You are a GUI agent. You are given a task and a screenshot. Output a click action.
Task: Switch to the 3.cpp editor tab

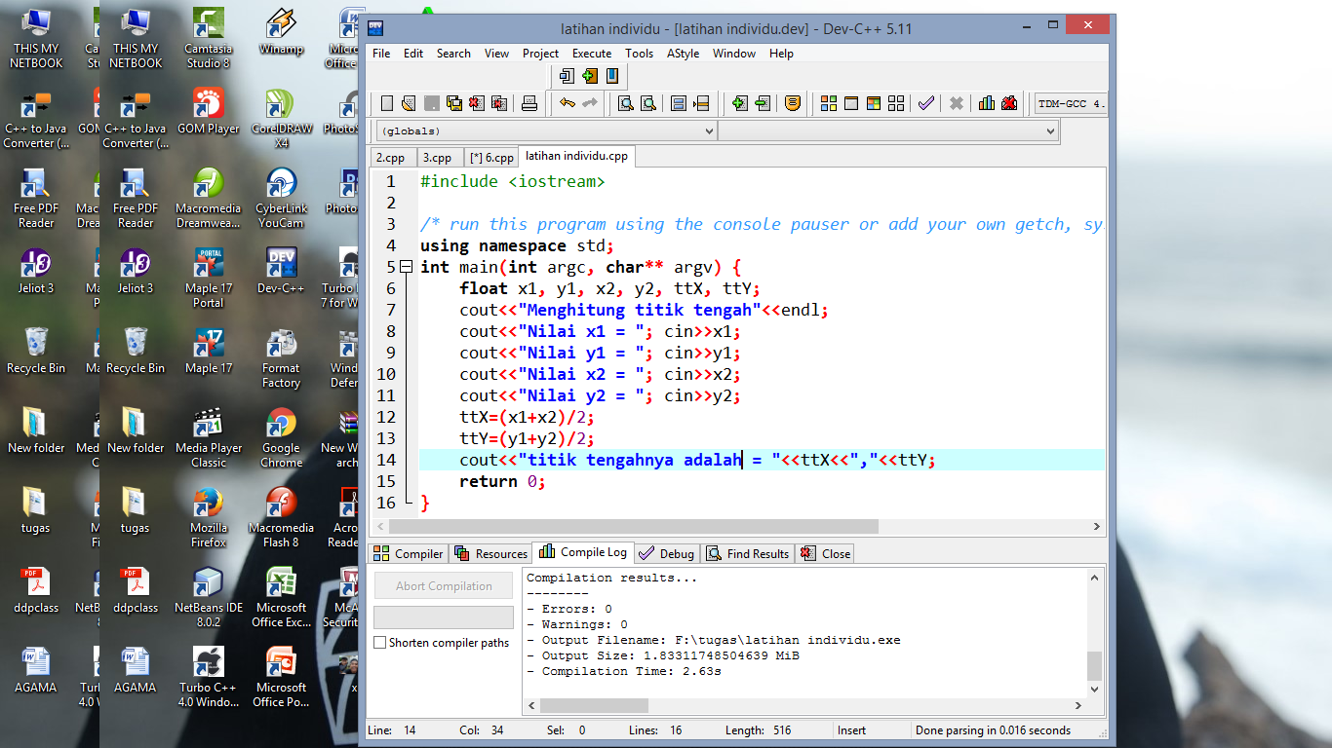[437, 157]
